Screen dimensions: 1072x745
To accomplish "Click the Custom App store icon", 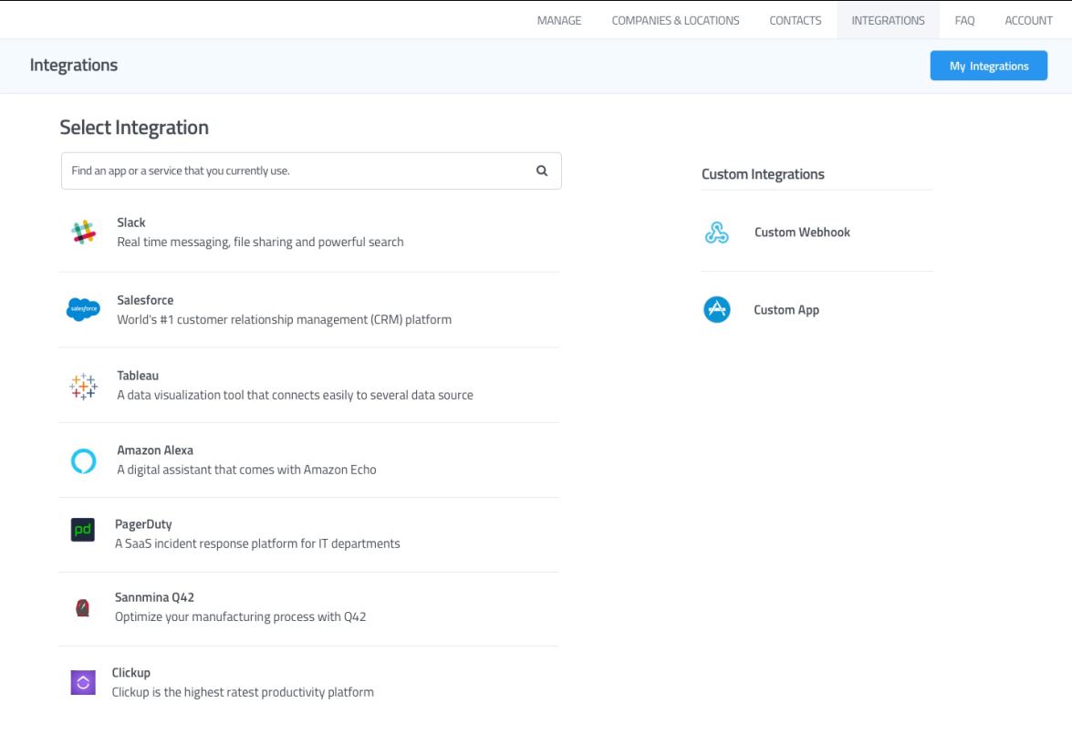I will [716, 310].
